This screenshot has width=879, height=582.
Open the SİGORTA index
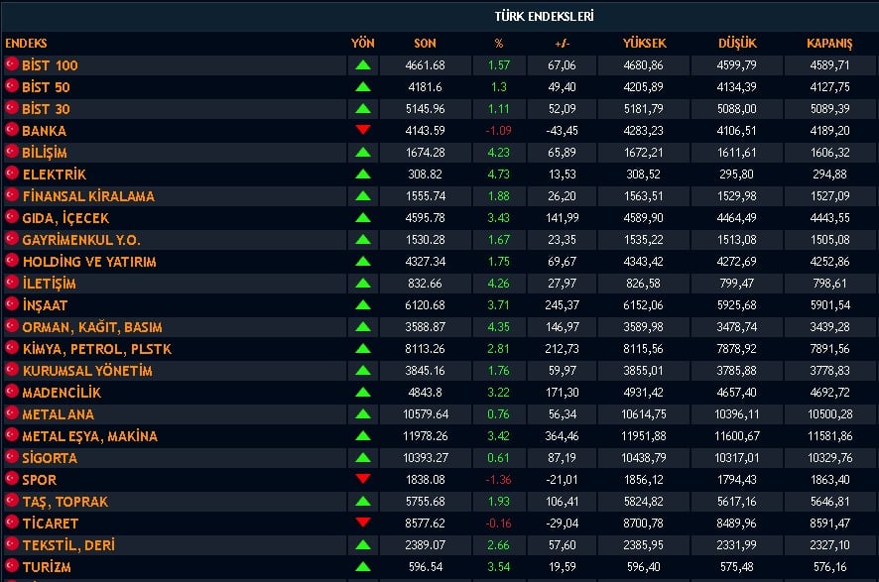point(50,459)
